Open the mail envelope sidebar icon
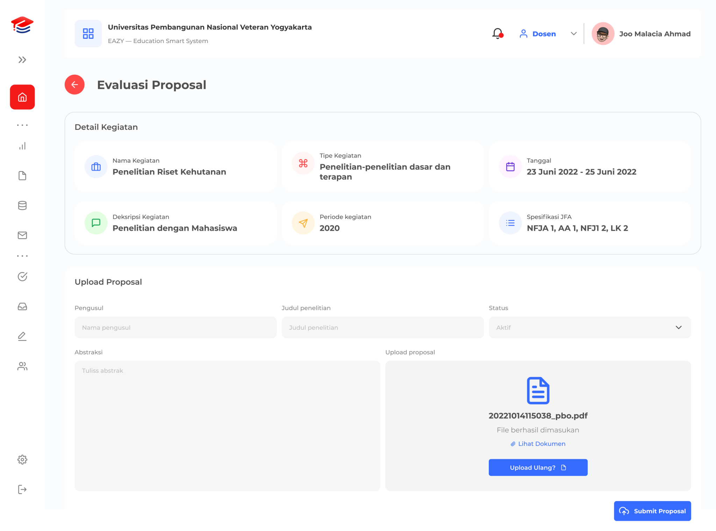 coord(22,235)
